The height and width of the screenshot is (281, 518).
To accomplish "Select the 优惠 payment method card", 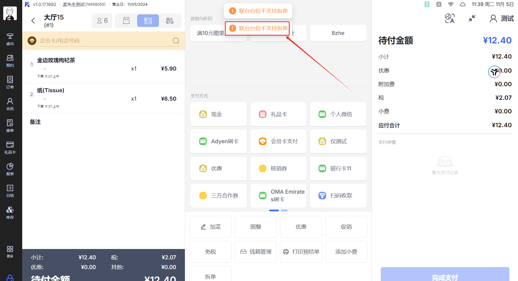I will pyautogui.click(x=219, y=168).
